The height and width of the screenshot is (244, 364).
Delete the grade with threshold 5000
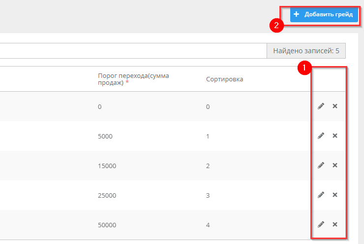[x=335, y=136]
